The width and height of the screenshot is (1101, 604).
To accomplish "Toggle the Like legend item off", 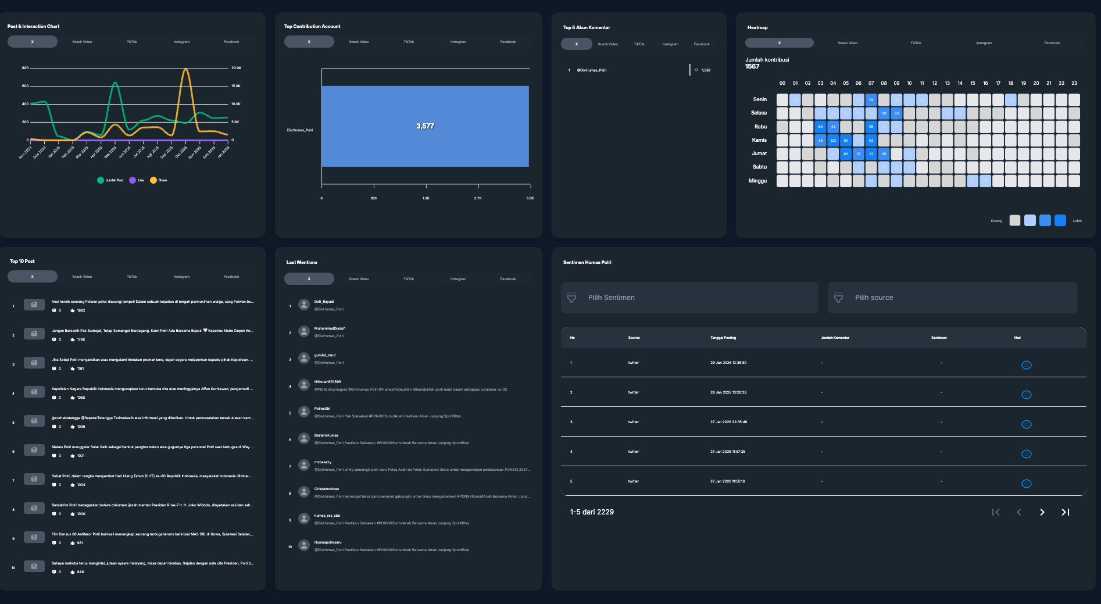I will (x=138, y=180).
